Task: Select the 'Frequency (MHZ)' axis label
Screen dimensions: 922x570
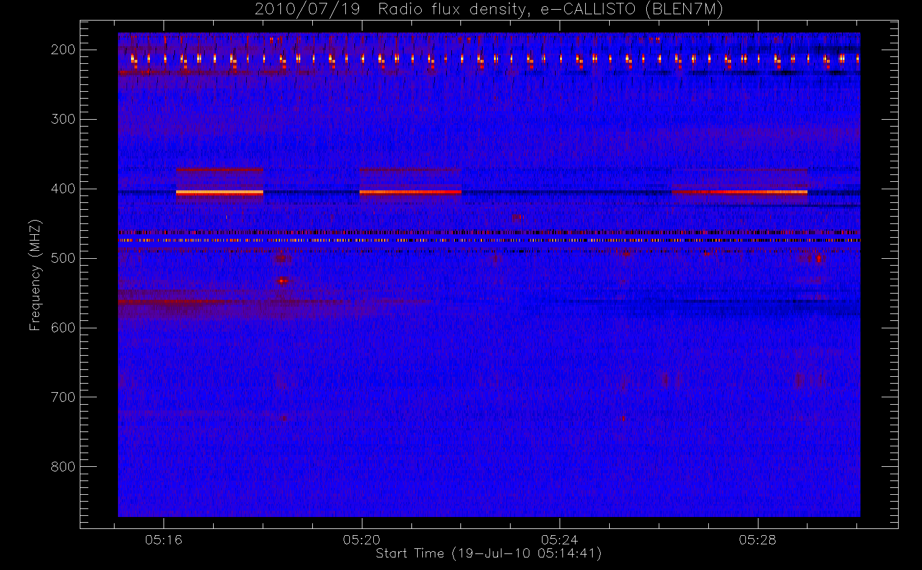Action: (35, 275)
